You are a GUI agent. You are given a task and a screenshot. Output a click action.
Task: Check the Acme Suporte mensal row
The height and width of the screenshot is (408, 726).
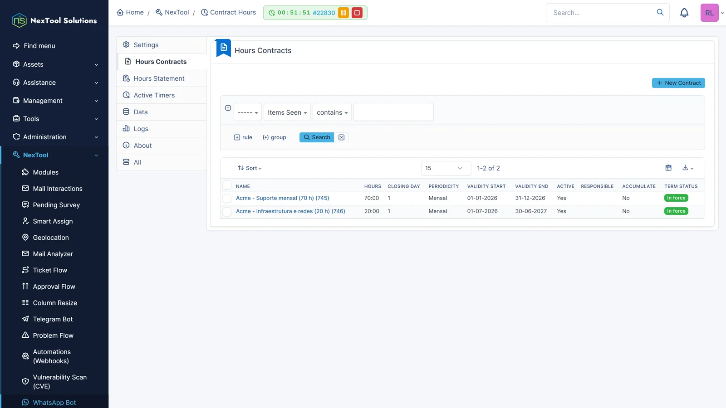coord(227,198)
